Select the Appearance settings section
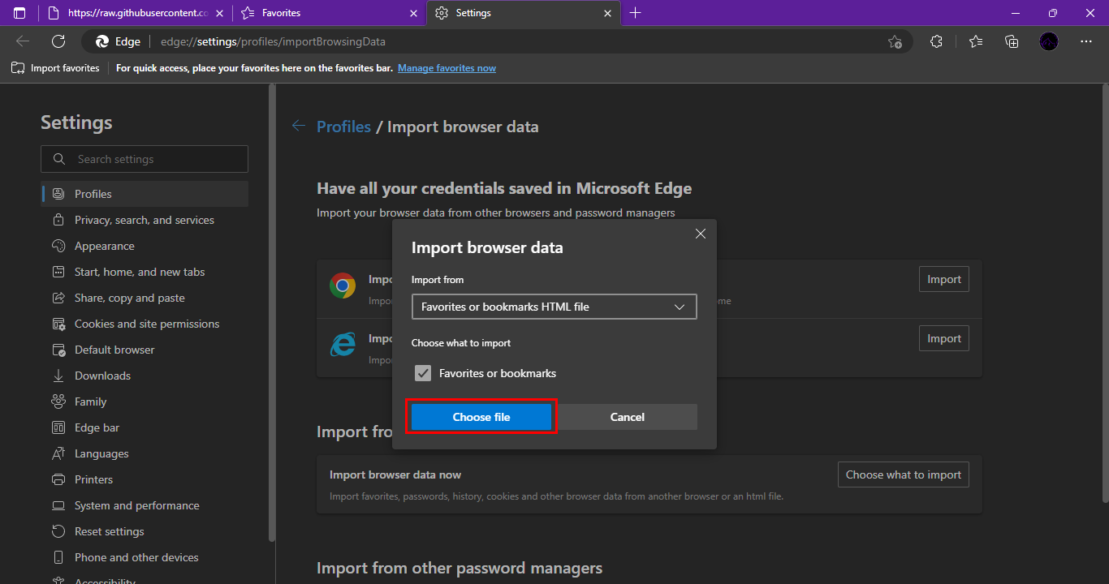The height and width of the screenshot is (584, 1109). (105, 245)
